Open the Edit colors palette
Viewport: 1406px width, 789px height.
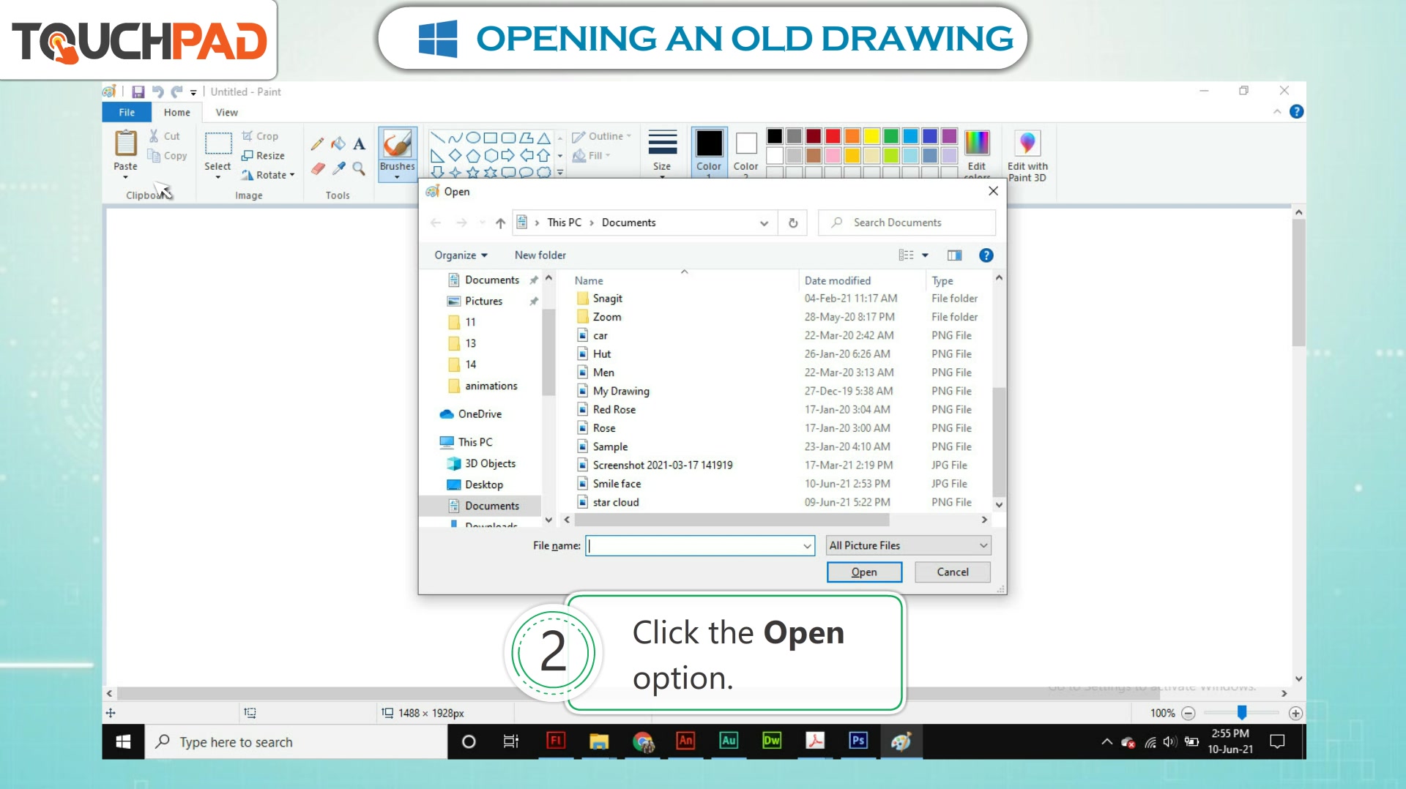977,154
